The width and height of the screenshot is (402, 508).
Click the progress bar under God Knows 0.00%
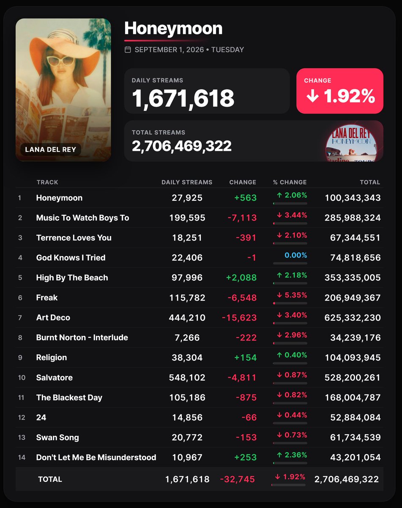point(290,263)
